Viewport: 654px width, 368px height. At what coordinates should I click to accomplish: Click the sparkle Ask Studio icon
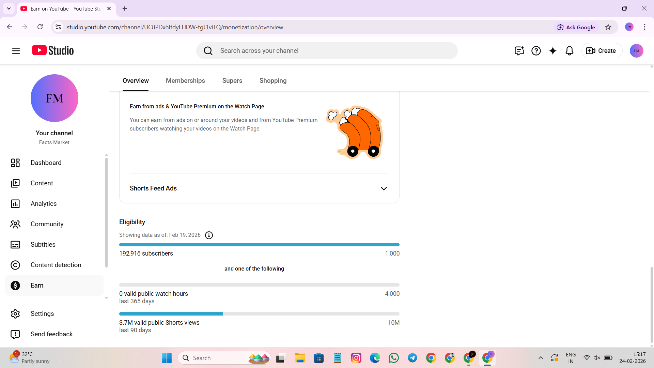(x=552, y=51)
